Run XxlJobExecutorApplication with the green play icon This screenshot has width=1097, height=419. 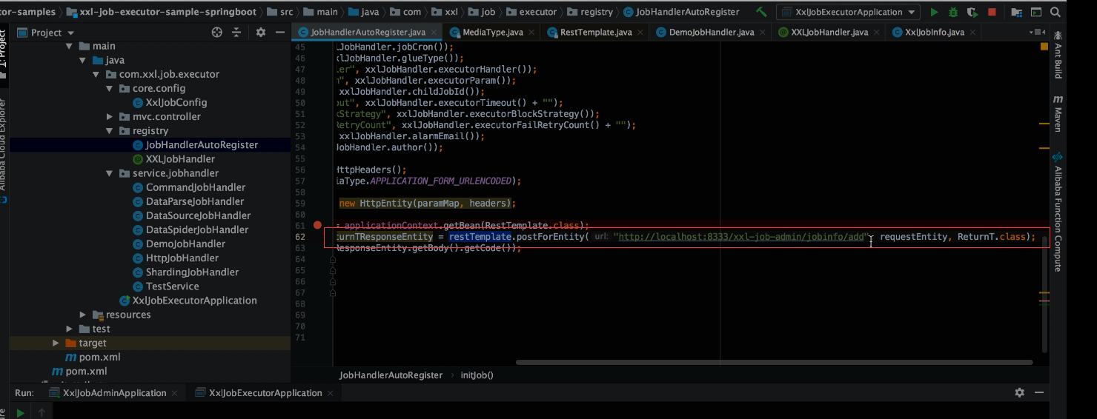click(934, 12)
